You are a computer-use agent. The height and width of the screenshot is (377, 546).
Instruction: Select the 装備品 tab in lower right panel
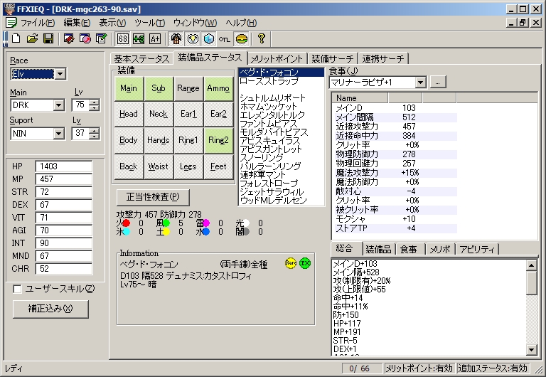(378, 249)
